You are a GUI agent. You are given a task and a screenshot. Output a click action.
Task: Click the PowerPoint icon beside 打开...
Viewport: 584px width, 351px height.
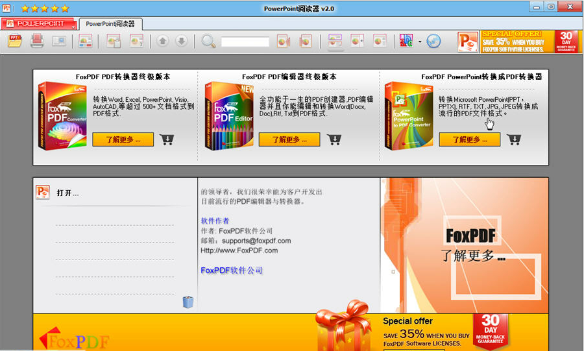43,192
